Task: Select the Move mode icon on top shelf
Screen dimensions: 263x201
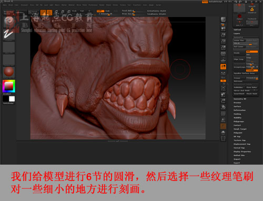Action: click(56, 13)
